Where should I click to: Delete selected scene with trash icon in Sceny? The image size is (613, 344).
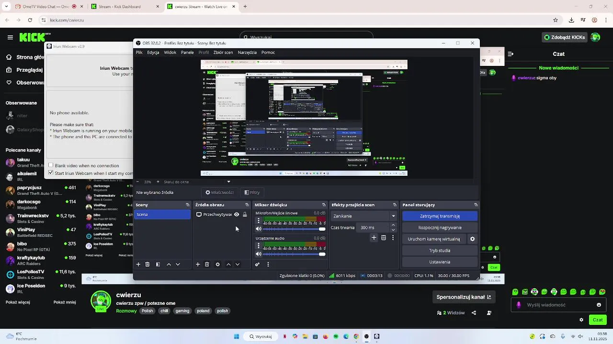(148, 264)
